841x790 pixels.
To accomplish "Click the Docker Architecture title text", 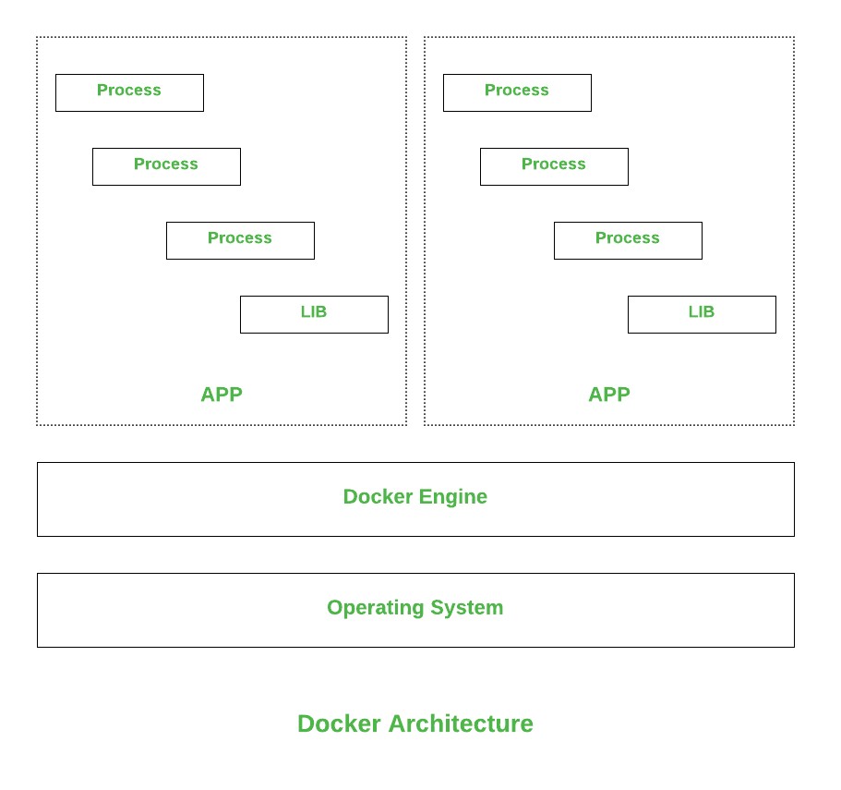I will click(x=415, y=723).
